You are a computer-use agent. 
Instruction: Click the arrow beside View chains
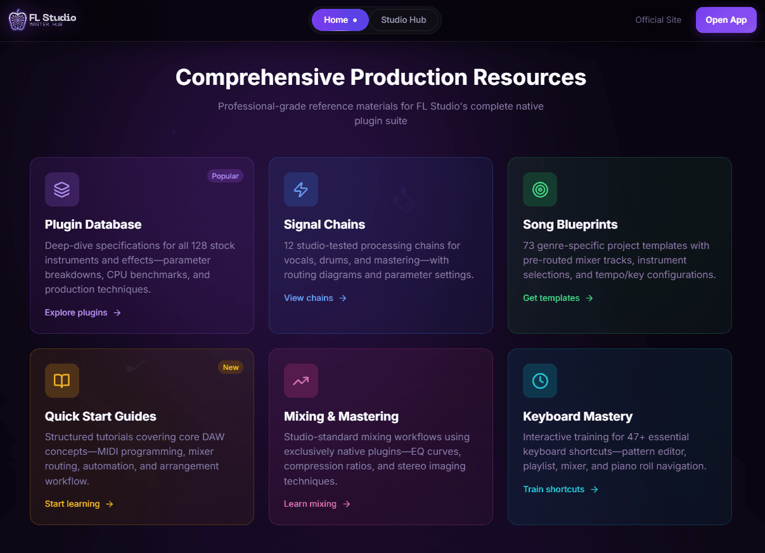click(343, 298)
